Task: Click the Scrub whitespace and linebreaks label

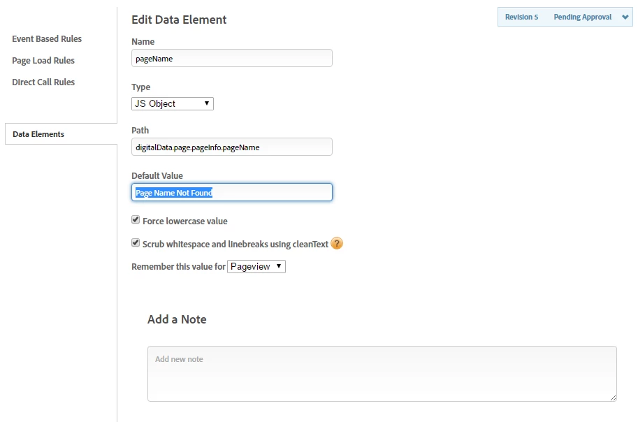Action: point(235,244)
